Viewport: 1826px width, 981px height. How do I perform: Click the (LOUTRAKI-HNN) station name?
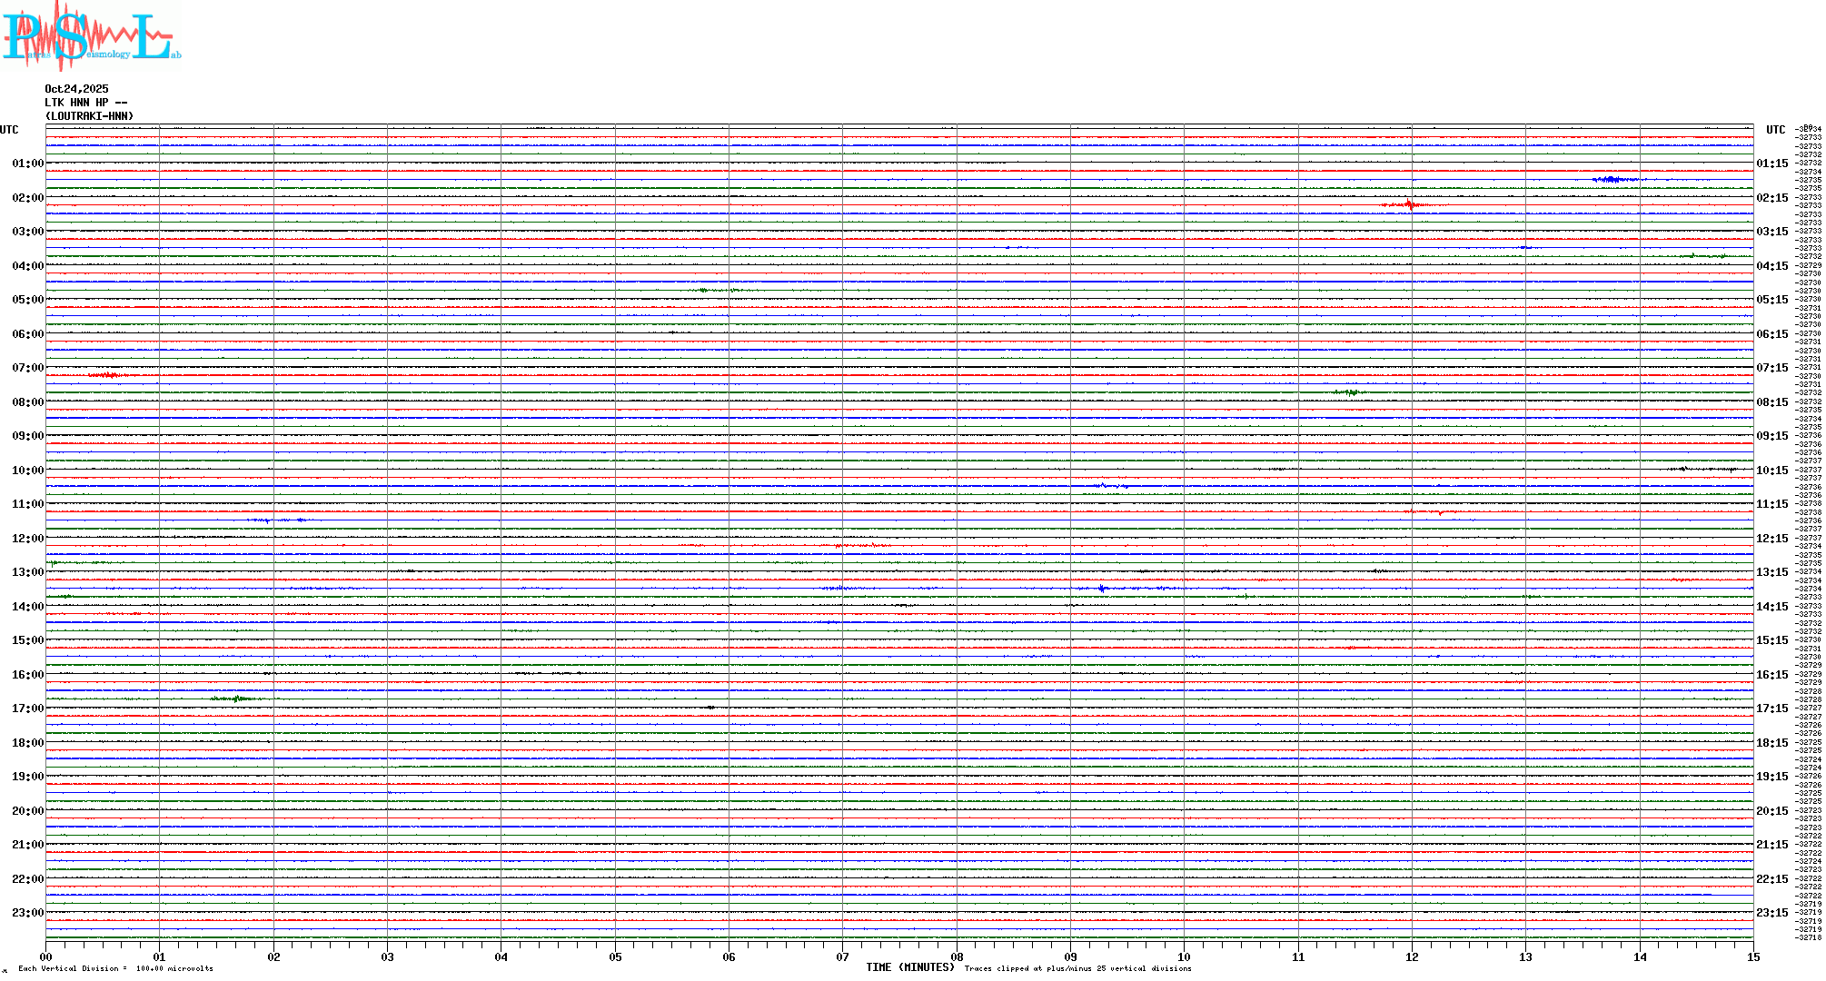(x=89, y=116)
